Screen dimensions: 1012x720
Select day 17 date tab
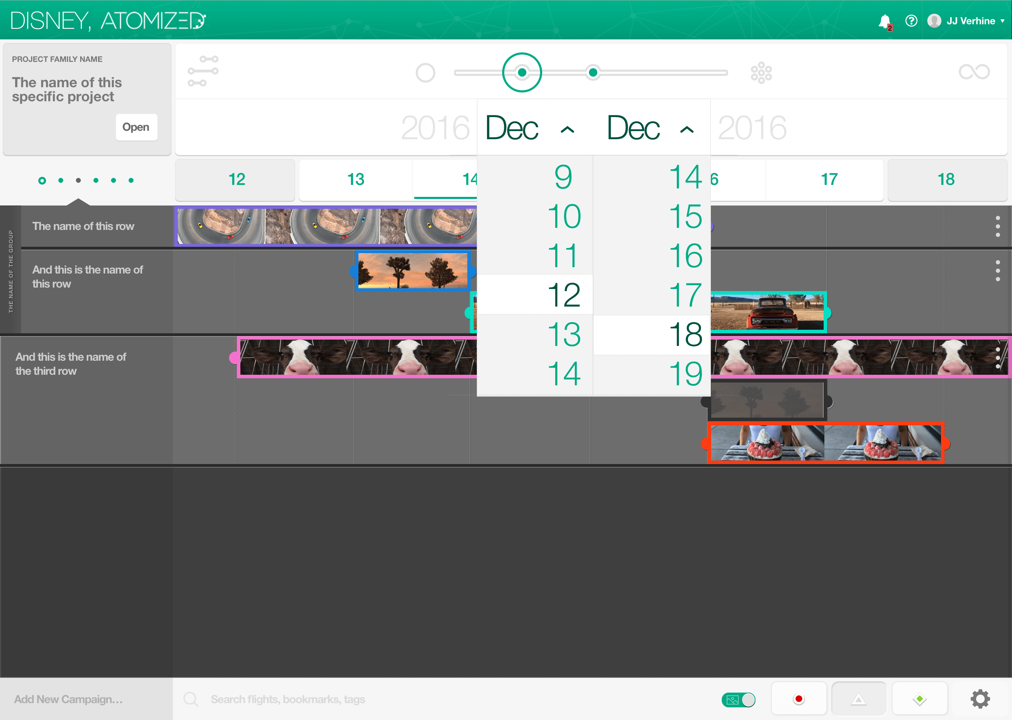829,180
